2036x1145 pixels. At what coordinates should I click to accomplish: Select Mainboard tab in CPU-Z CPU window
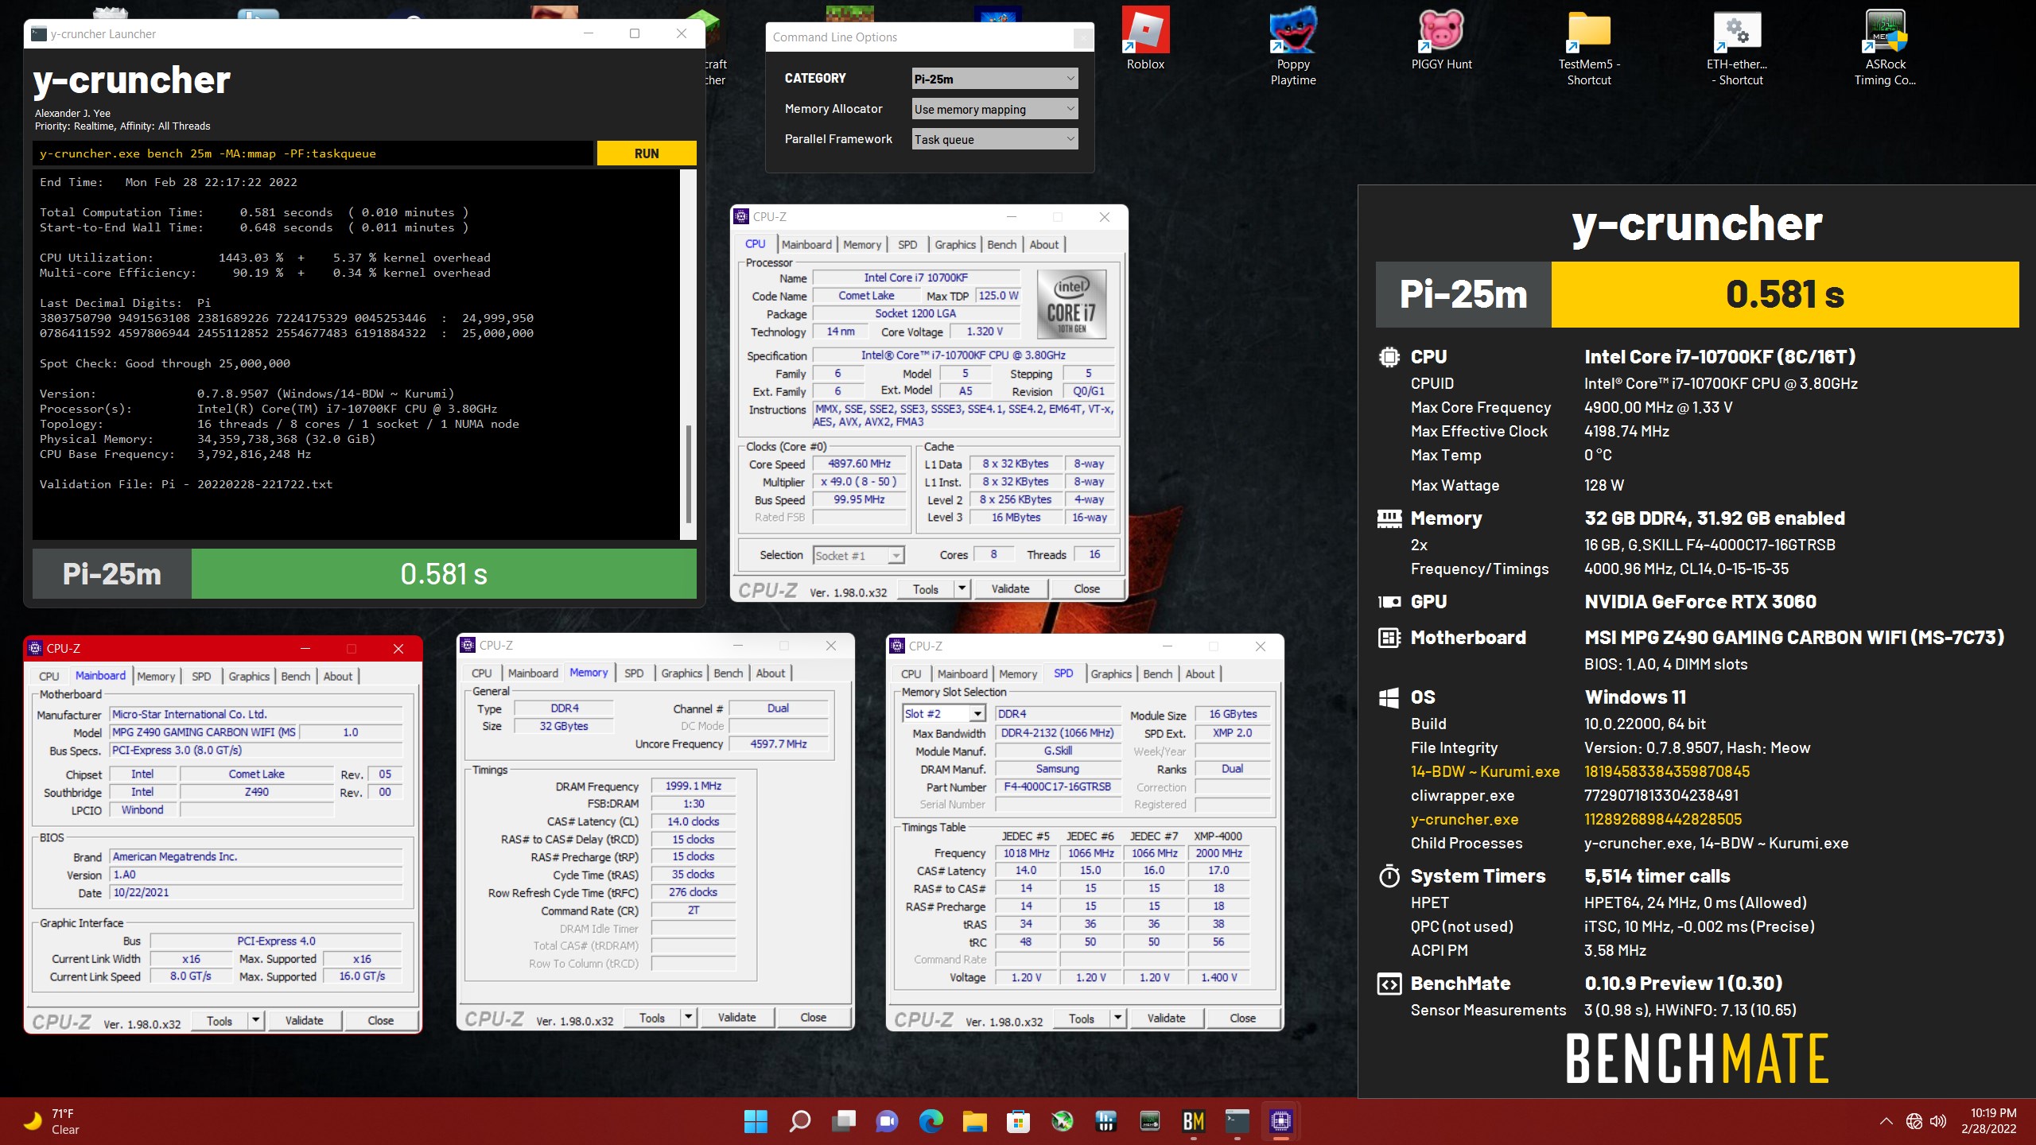(x=806, y=245)
